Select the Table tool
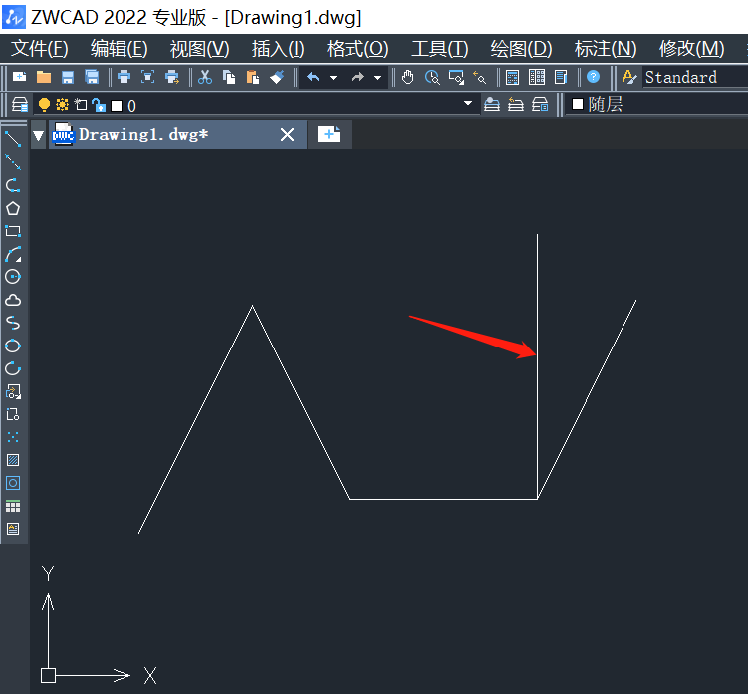This screenshot has width=748, height=694. point(13,506)
